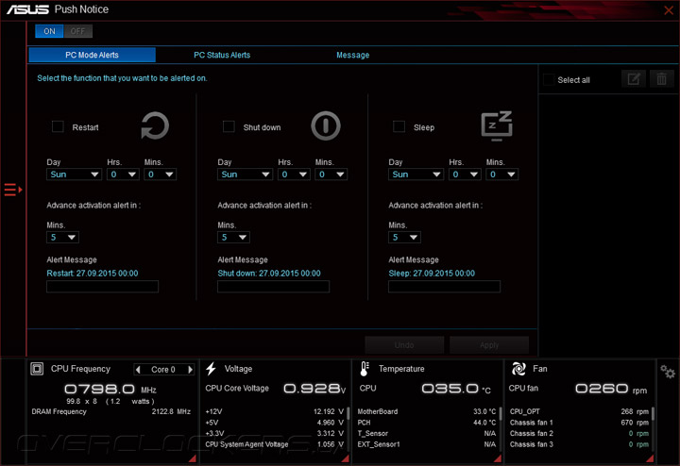The width and height of the screenshot is (680, 466).
Task: Open Shut down advance alert Mins. dropdown
Action: 234,238
